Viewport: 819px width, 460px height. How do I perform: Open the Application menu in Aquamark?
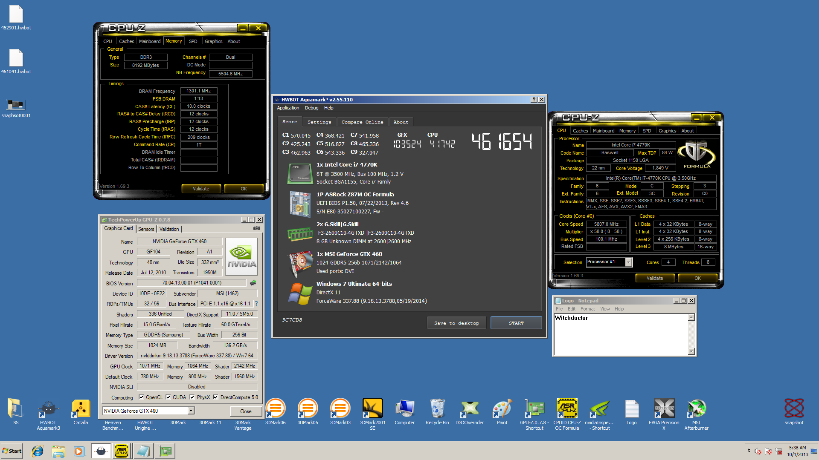pos(288,108)
